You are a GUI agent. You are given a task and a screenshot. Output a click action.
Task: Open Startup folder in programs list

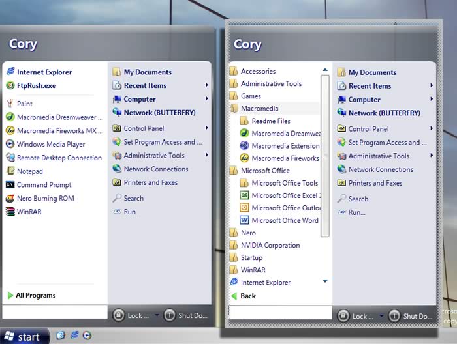246,257
